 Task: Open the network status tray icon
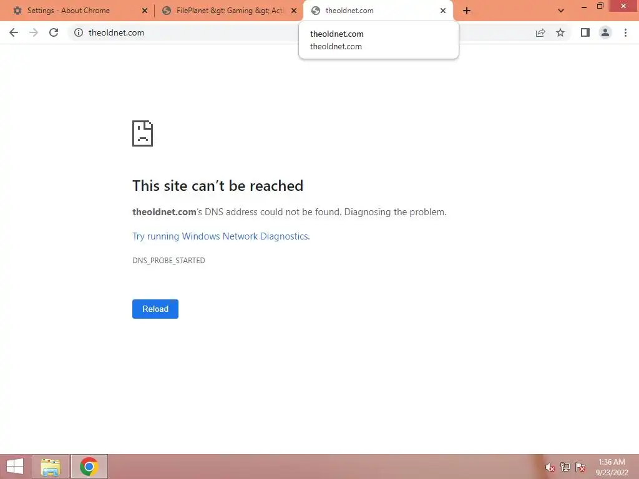(x=565, y=467)
